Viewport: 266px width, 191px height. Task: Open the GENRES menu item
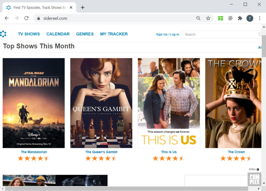85,34
